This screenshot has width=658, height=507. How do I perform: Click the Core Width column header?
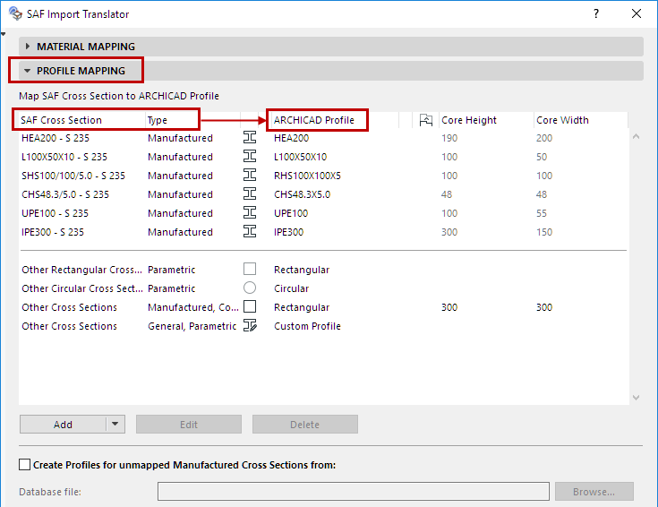click(562, 120)
